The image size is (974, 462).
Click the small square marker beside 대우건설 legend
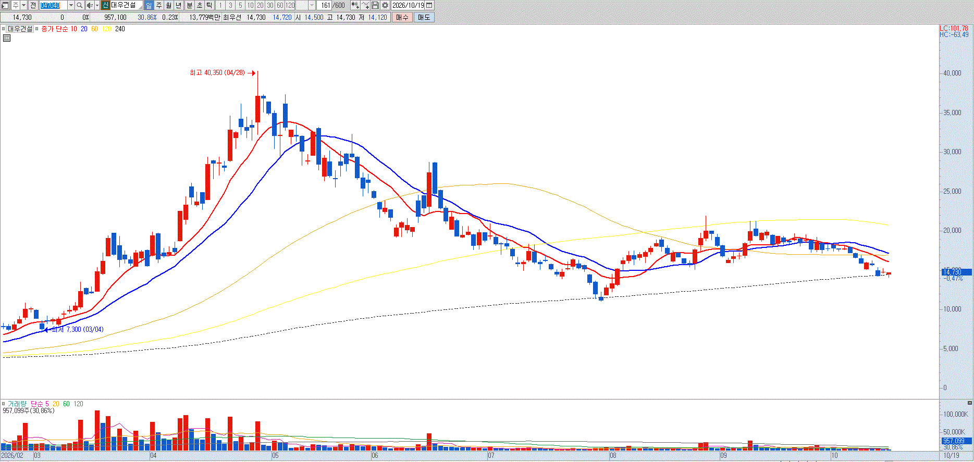[4, 29]
